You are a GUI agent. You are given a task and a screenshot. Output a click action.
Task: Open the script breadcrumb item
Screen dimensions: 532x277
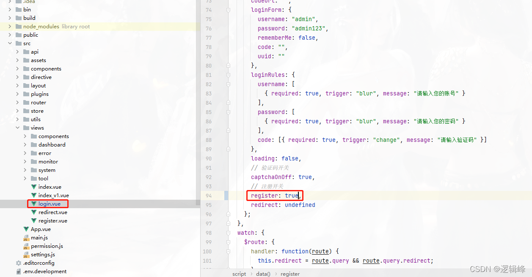[239, 274]
